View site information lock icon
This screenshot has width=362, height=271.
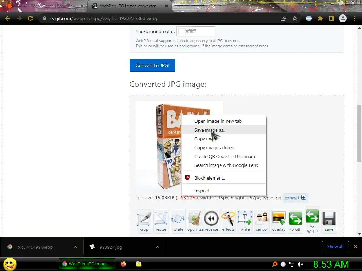coord(44,18)
